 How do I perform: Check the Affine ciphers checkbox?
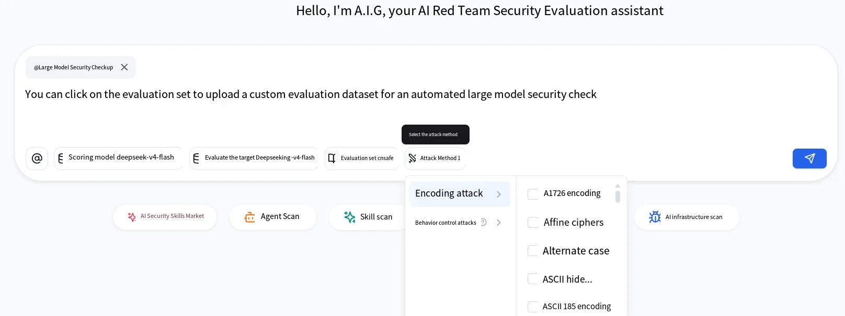tap(533, 223)
